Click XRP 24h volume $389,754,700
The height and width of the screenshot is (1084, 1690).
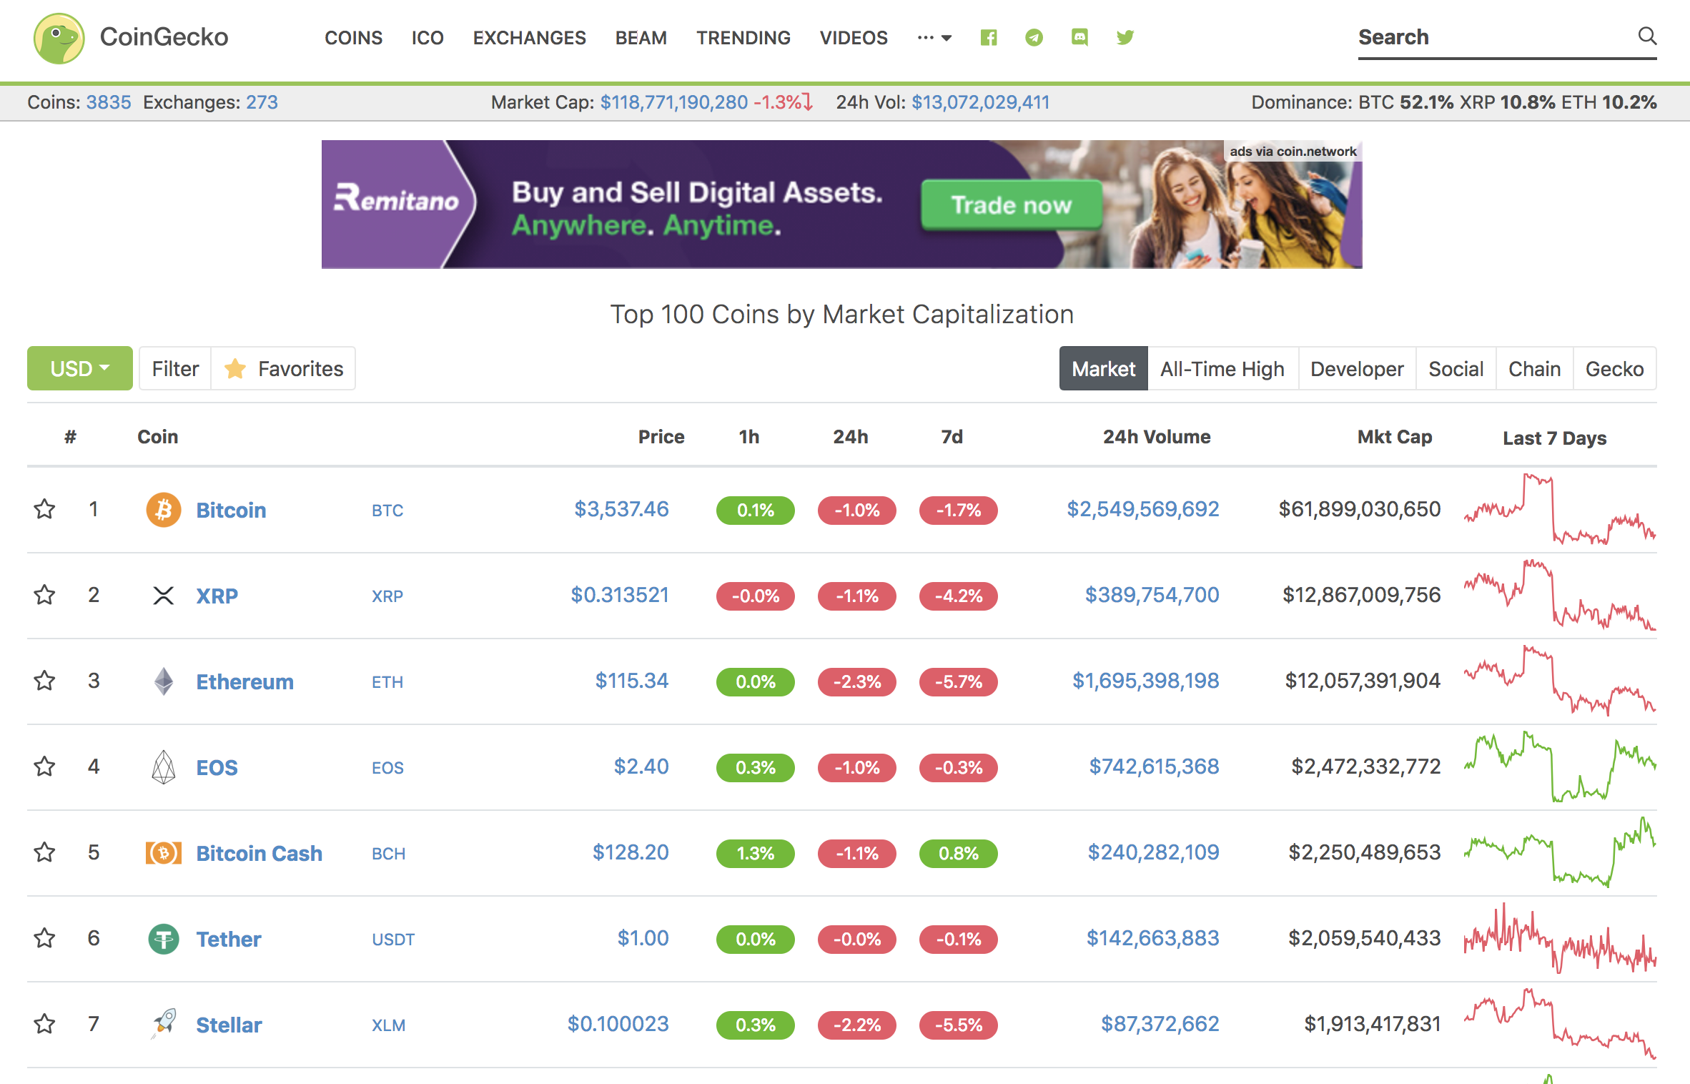(x=1152, y=595)
